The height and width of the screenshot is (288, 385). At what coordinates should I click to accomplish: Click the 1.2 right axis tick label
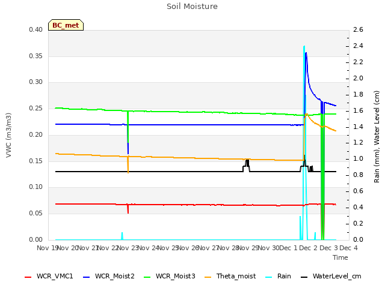pyautogui.click(x=358, y=143)
